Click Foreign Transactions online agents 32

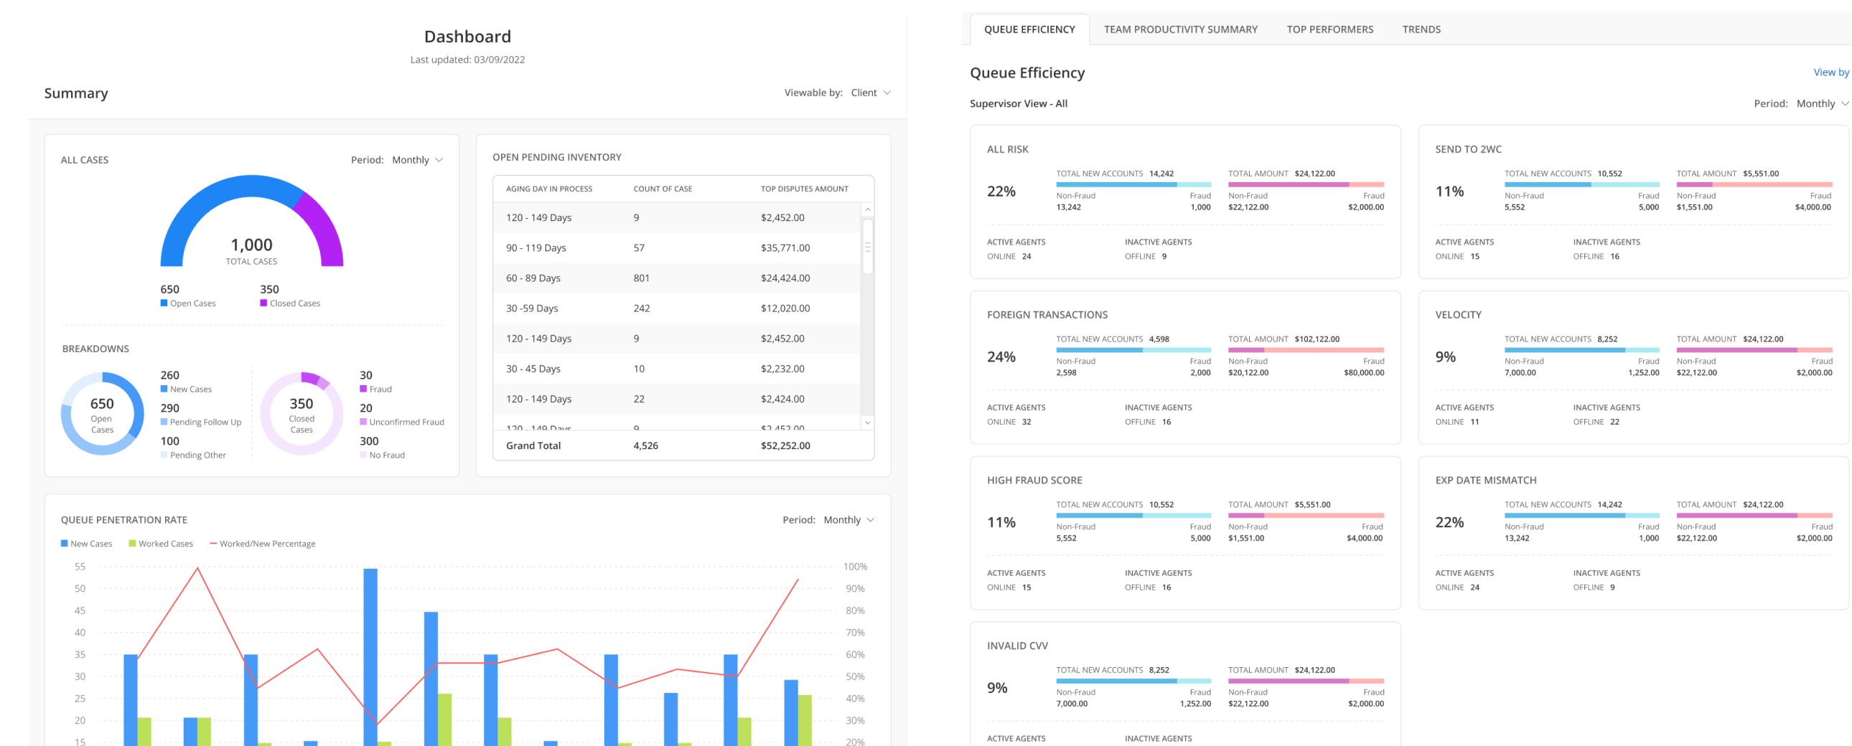point(1026,422)
